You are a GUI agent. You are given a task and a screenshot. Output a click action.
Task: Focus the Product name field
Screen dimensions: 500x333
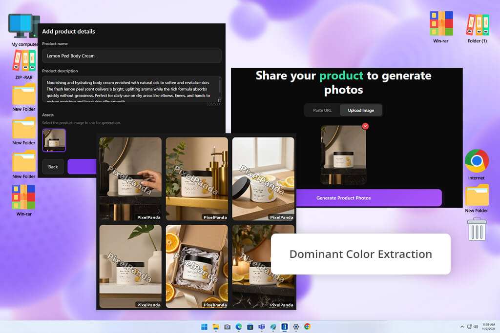(x=132, y=56)
